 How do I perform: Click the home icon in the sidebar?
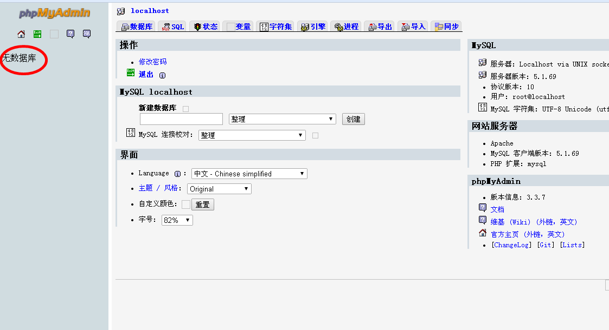click(x=21, y=34)
